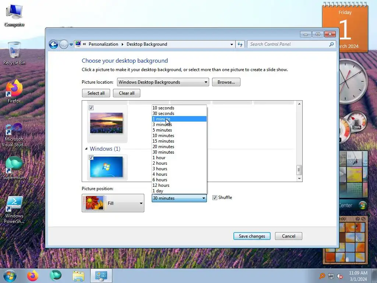Launch Firefox from the desktop shortcut
377x283 pixels.
coord(14,91)
